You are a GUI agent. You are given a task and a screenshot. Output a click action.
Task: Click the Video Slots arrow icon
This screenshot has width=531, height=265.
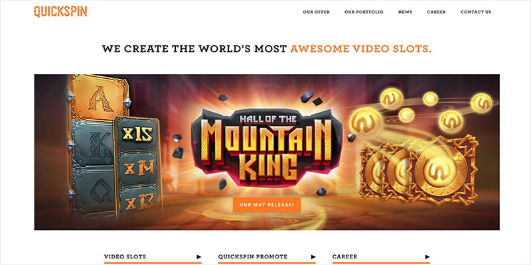click(x=199, y=257)
